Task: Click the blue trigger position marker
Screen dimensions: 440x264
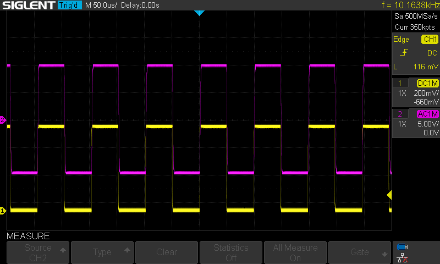Action: [x=199, y=13]
